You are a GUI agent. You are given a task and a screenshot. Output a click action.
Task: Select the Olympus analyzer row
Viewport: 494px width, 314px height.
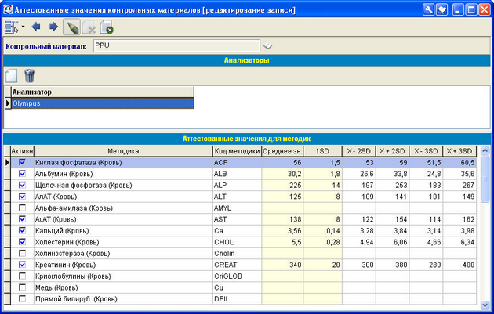point(103,103)
